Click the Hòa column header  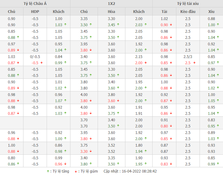tap(111, 12)
